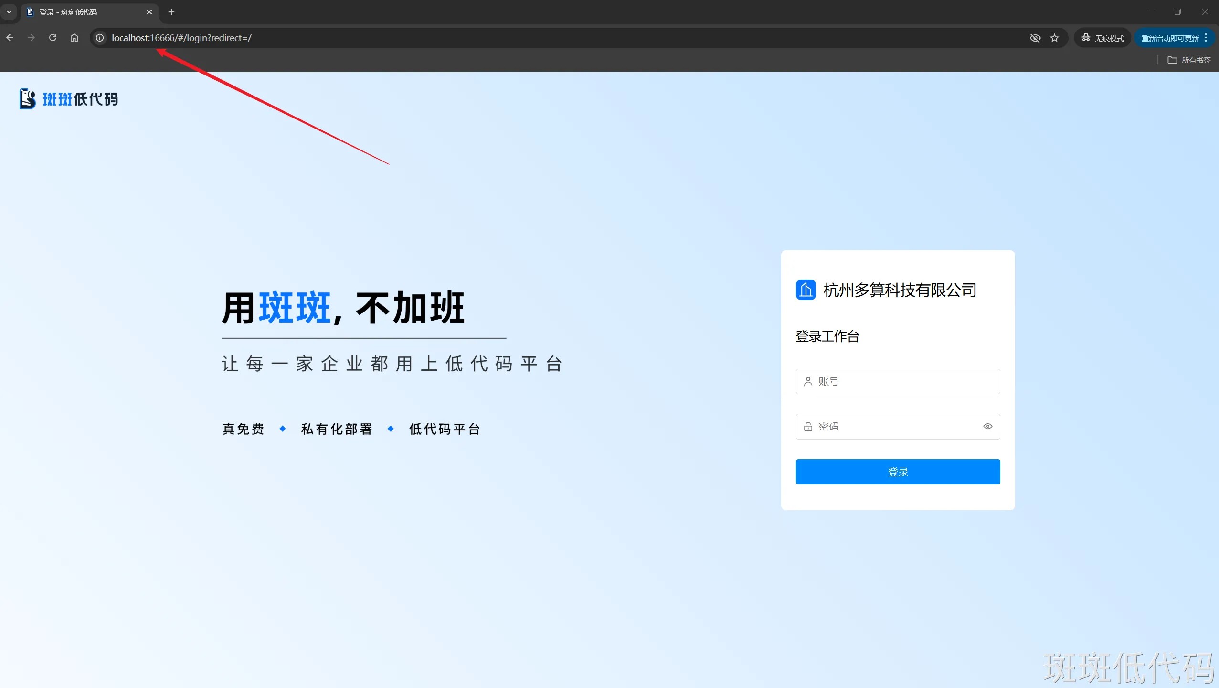View site info icon in the address bar
The image size is (1219, 688).
(x=100, y=38)
